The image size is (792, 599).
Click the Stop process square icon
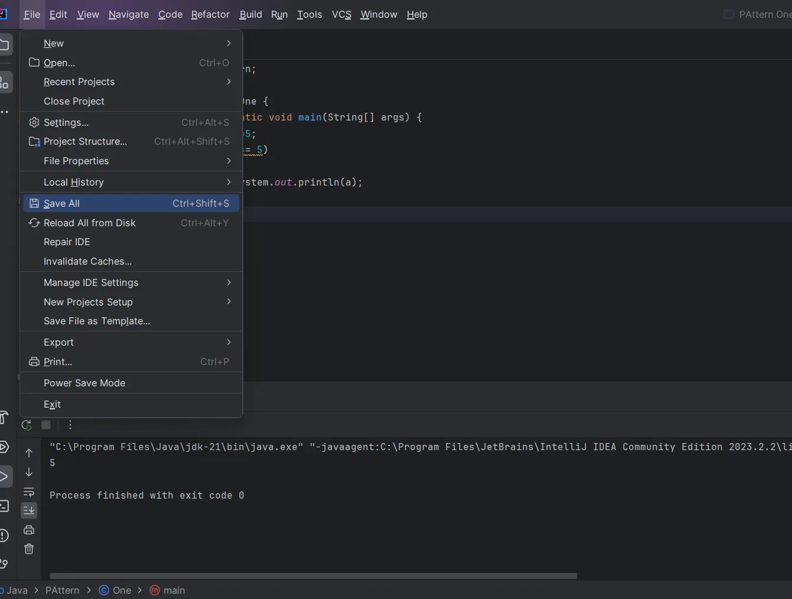(46, 425)
